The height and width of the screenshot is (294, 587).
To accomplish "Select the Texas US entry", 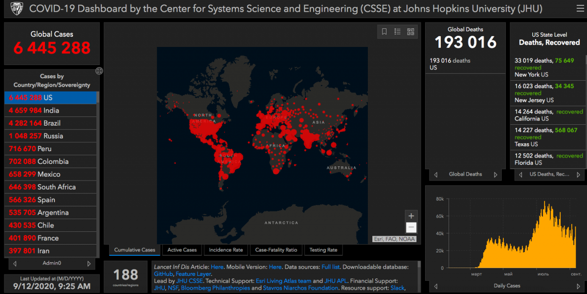I will coord(548,137).
